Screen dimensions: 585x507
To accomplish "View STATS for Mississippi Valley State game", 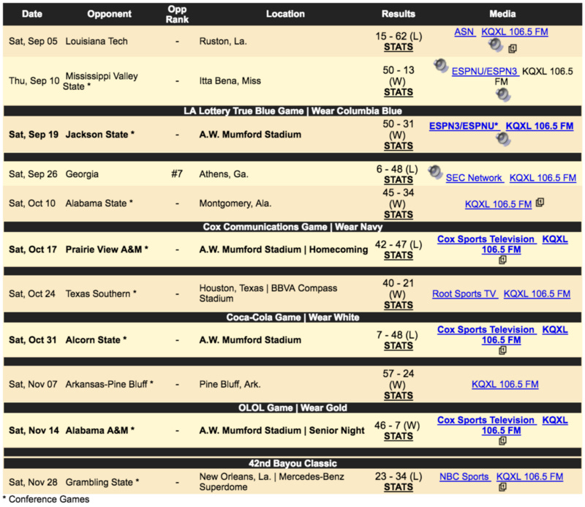I will tap(399, 92).
